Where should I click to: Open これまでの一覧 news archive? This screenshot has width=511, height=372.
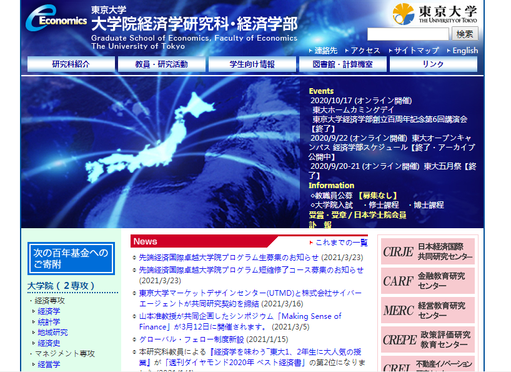pyautogui.click(x=341, y=243)
